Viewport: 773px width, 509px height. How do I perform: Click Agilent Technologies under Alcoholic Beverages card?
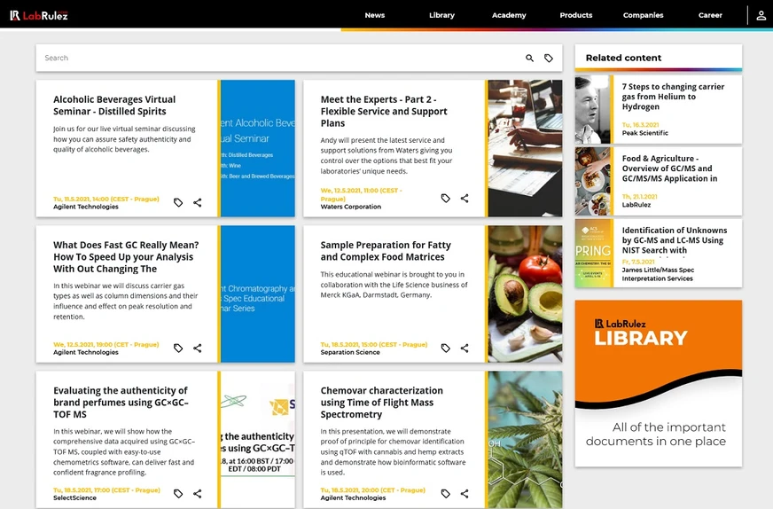86,207
